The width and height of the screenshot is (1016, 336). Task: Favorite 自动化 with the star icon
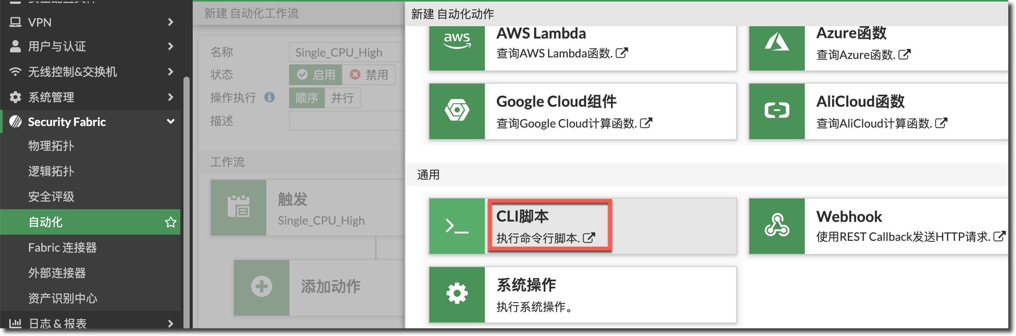[170, 222]
